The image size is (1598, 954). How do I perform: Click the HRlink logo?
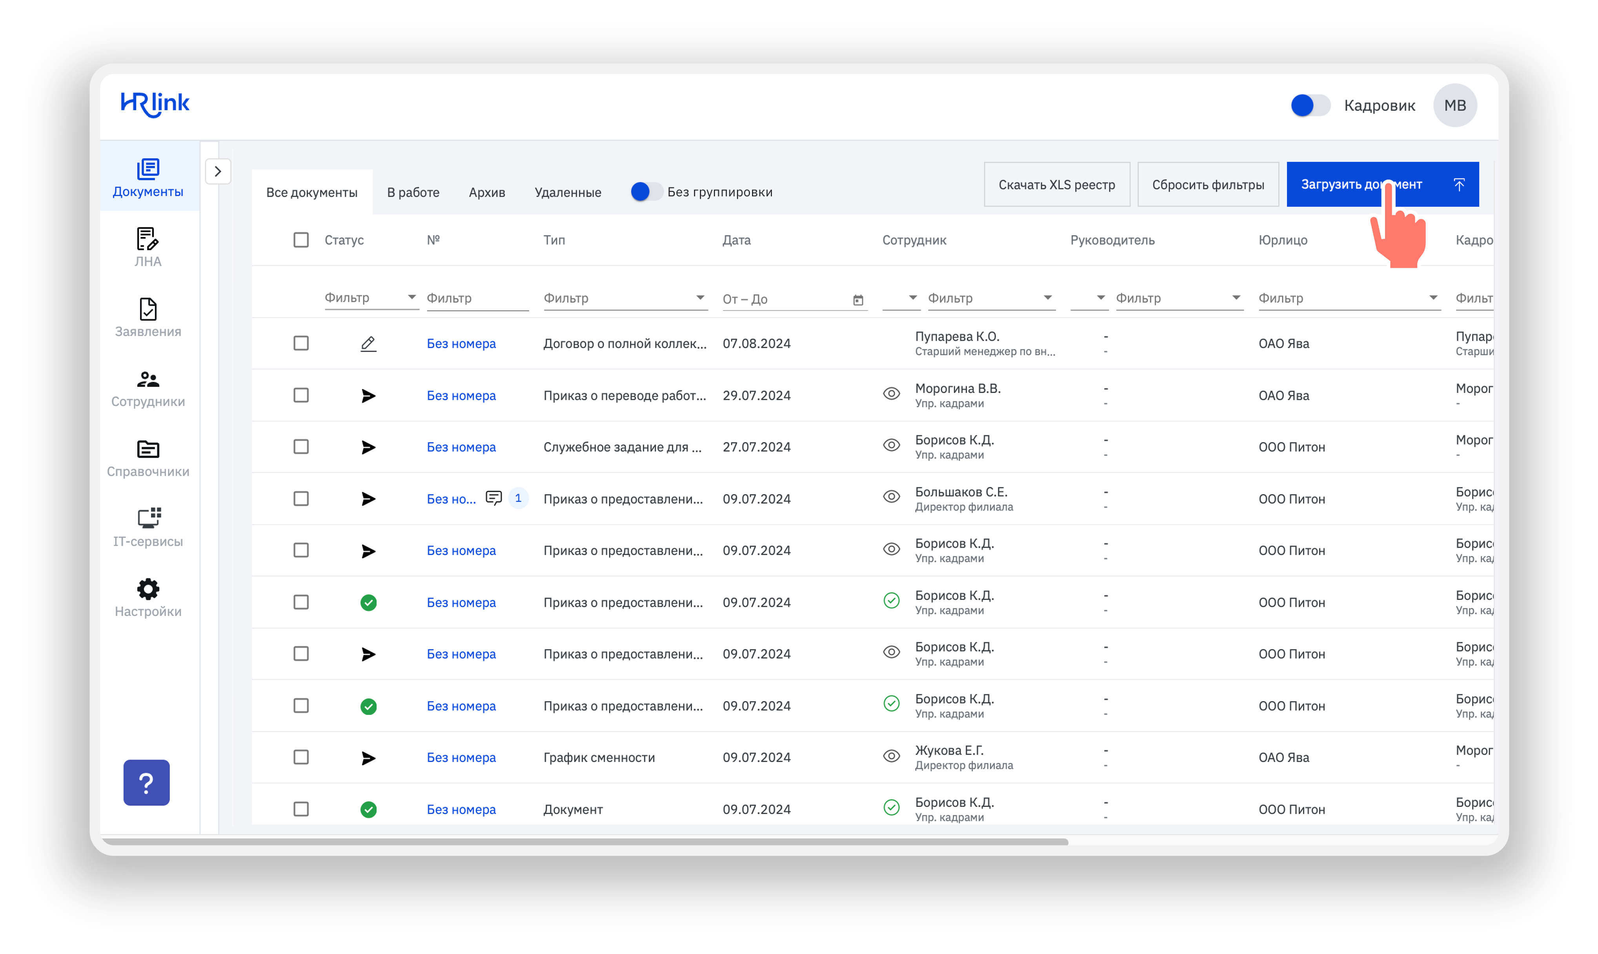pos(155,105)
